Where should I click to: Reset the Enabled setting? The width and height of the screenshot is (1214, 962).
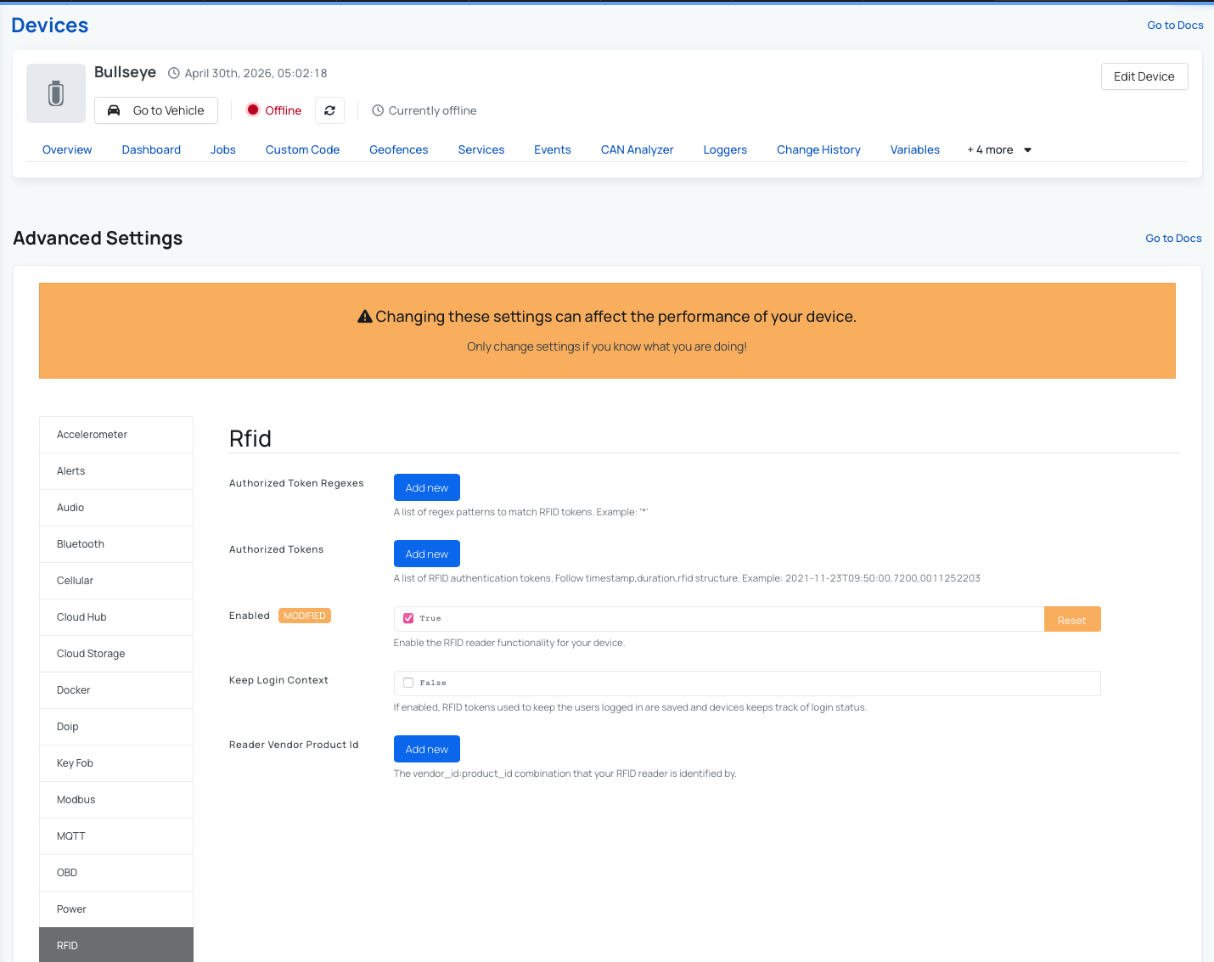[x=1072, y=619]
